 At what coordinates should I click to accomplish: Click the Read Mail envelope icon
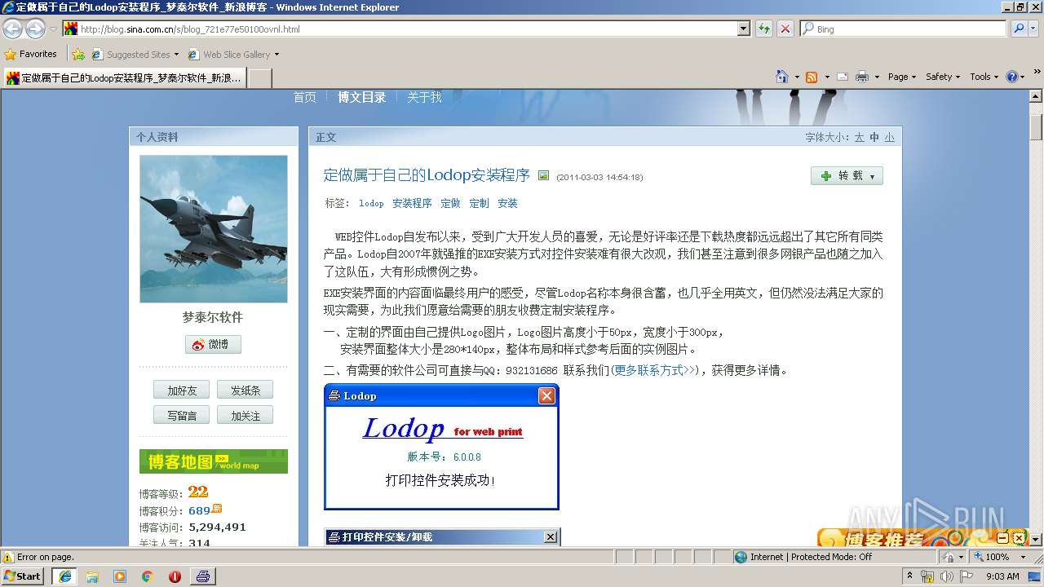click(x=843, y=77)
